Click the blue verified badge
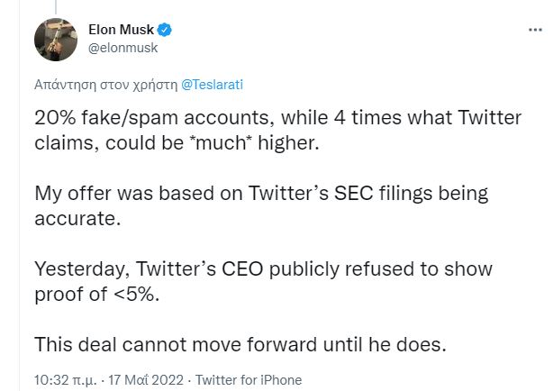Image resolution: width=553 pixels, height=391 pixels. pyautogui.click(x=166, y=30)
